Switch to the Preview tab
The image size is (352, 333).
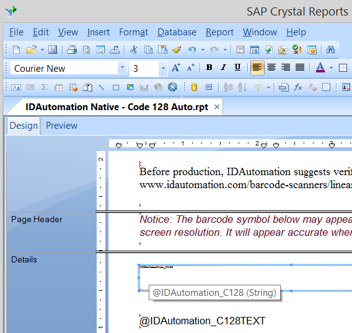click(x=61, y=126)
